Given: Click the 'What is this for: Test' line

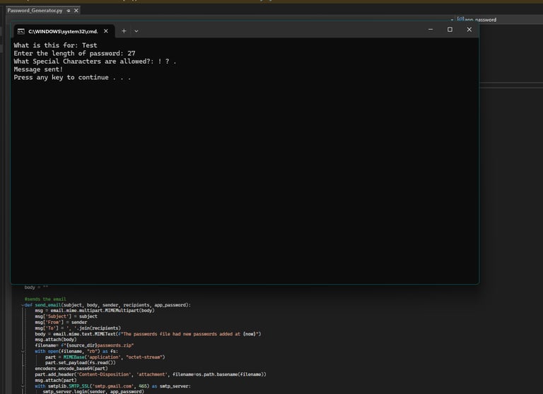Looking at the screenshot, I should coord(55,45).
